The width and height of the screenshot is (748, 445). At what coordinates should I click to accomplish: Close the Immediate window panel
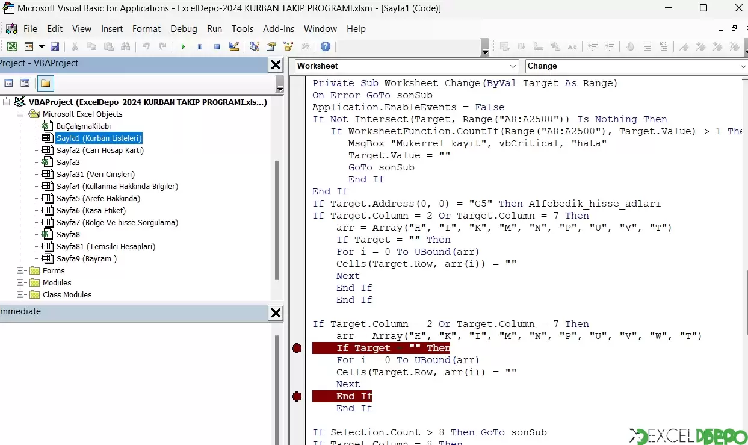point(276,313)
